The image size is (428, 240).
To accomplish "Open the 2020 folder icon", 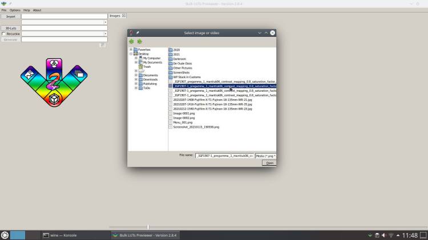I will (171, 50).
